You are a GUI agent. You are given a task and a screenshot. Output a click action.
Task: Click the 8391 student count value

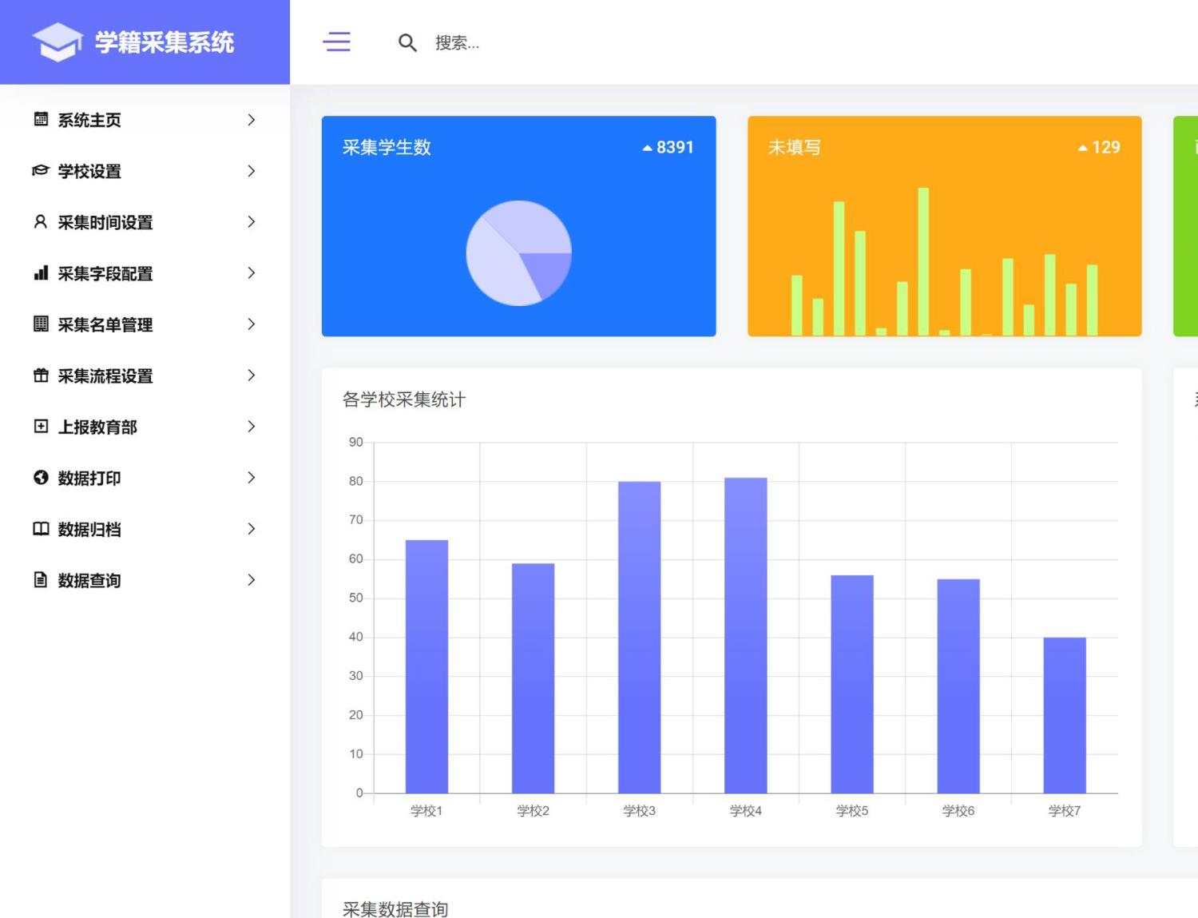(x=675, y=147)
